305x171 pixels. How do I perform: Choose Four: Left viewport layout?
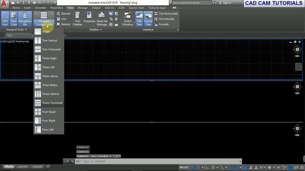pos(49,130)
